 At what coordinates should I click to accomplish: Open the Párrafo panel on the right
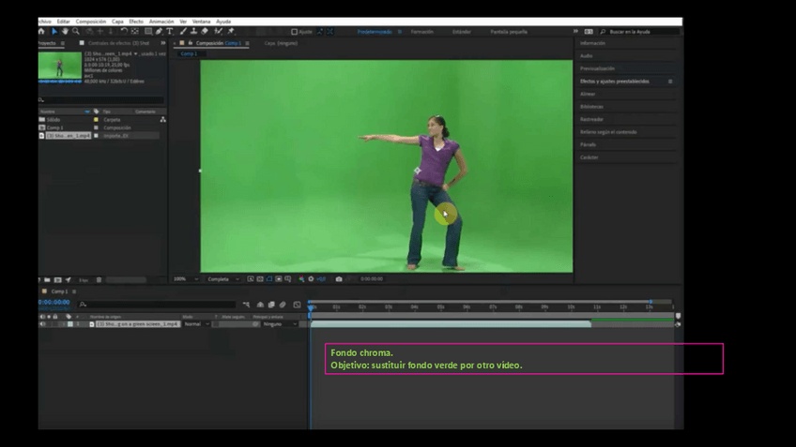pyautogui.click(x=588, y=144)
